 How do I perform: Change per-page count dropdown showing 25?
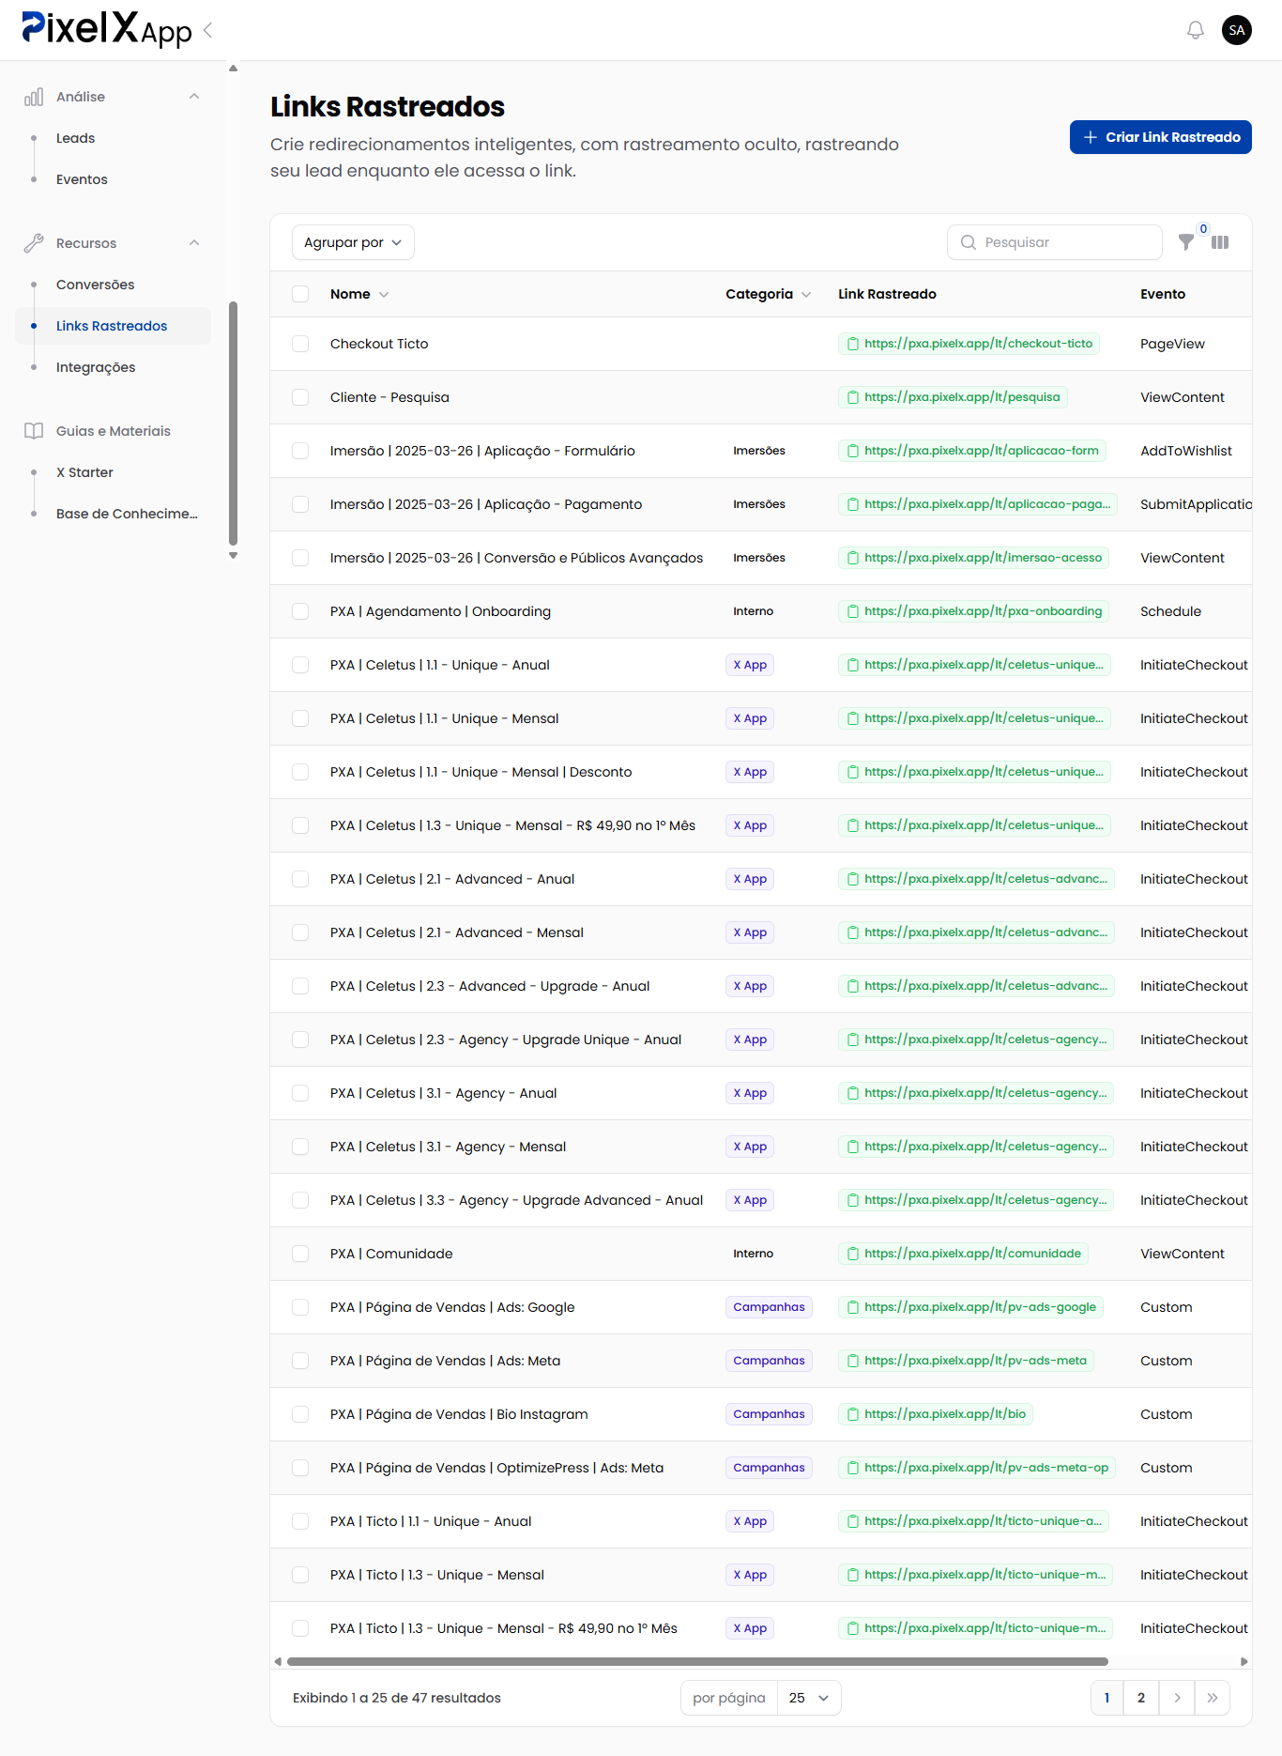point(809,1698)
